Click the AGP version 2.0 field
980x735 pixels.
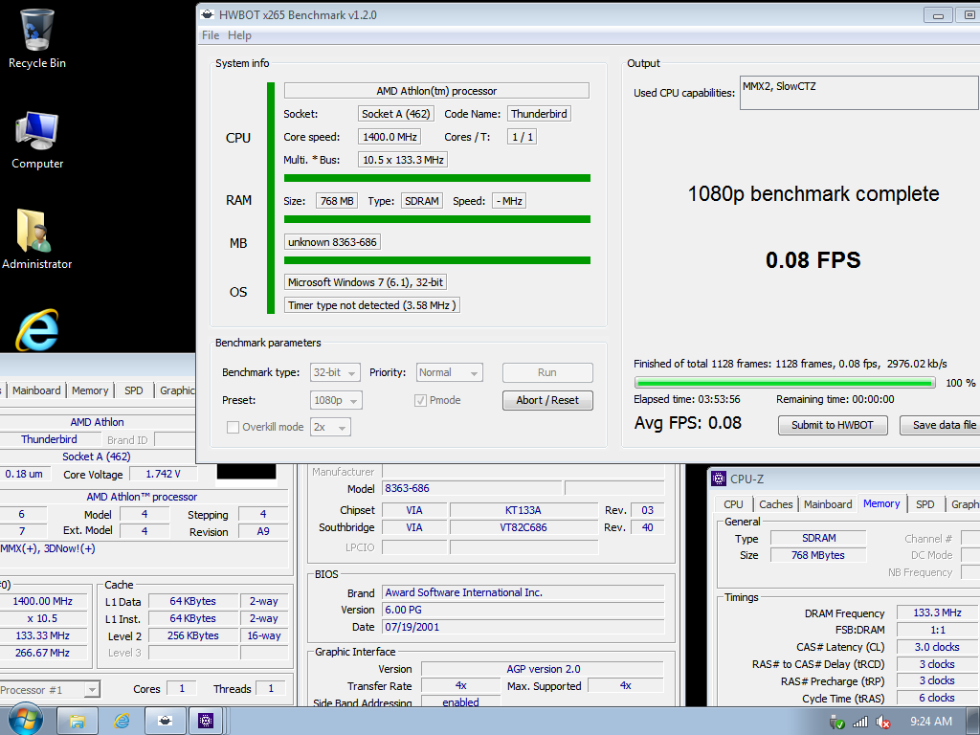point(543,669)
